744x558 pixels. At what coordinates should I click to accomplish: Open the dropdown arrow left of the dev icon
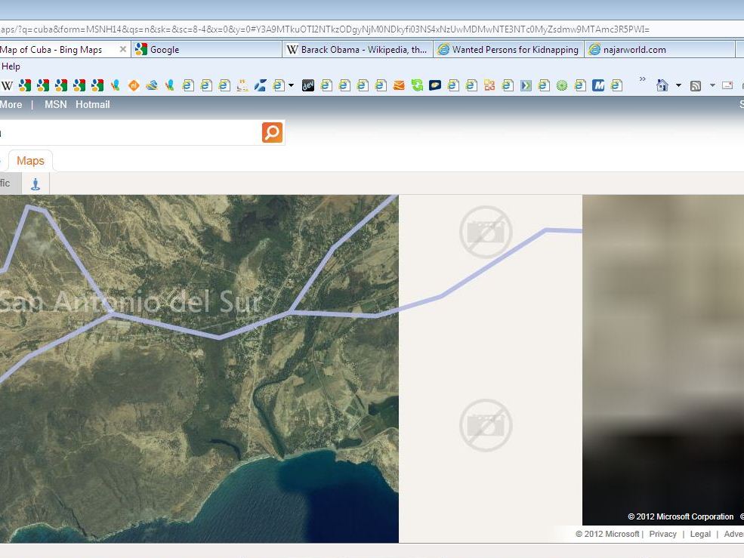(291, 85)
